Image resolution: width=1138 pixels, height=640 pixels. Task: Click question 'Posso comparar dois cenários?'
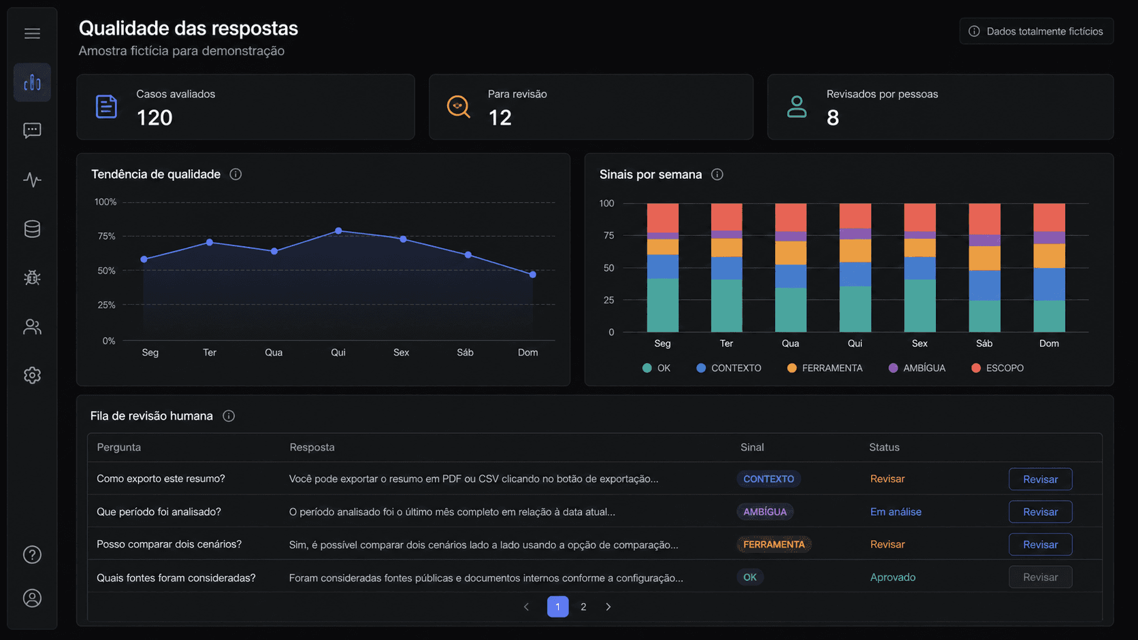169,544
